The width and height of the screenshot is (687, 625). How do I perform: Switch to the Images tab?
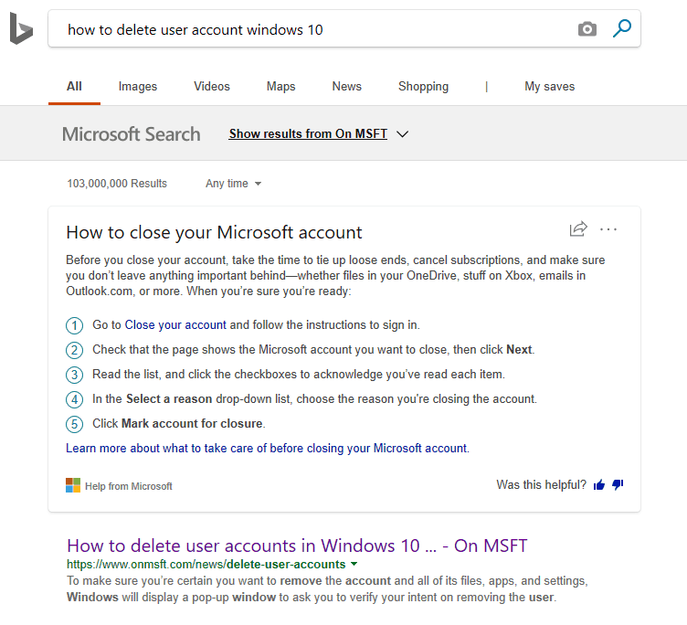(x=138, y=87)
